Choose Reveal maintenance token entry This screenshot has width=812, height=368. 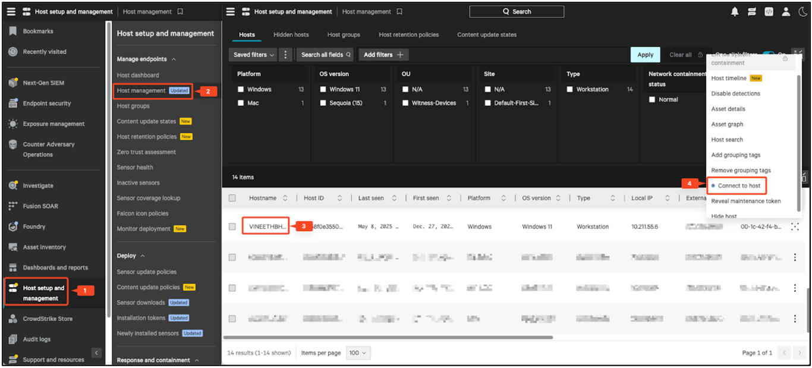tap(746, 201)
